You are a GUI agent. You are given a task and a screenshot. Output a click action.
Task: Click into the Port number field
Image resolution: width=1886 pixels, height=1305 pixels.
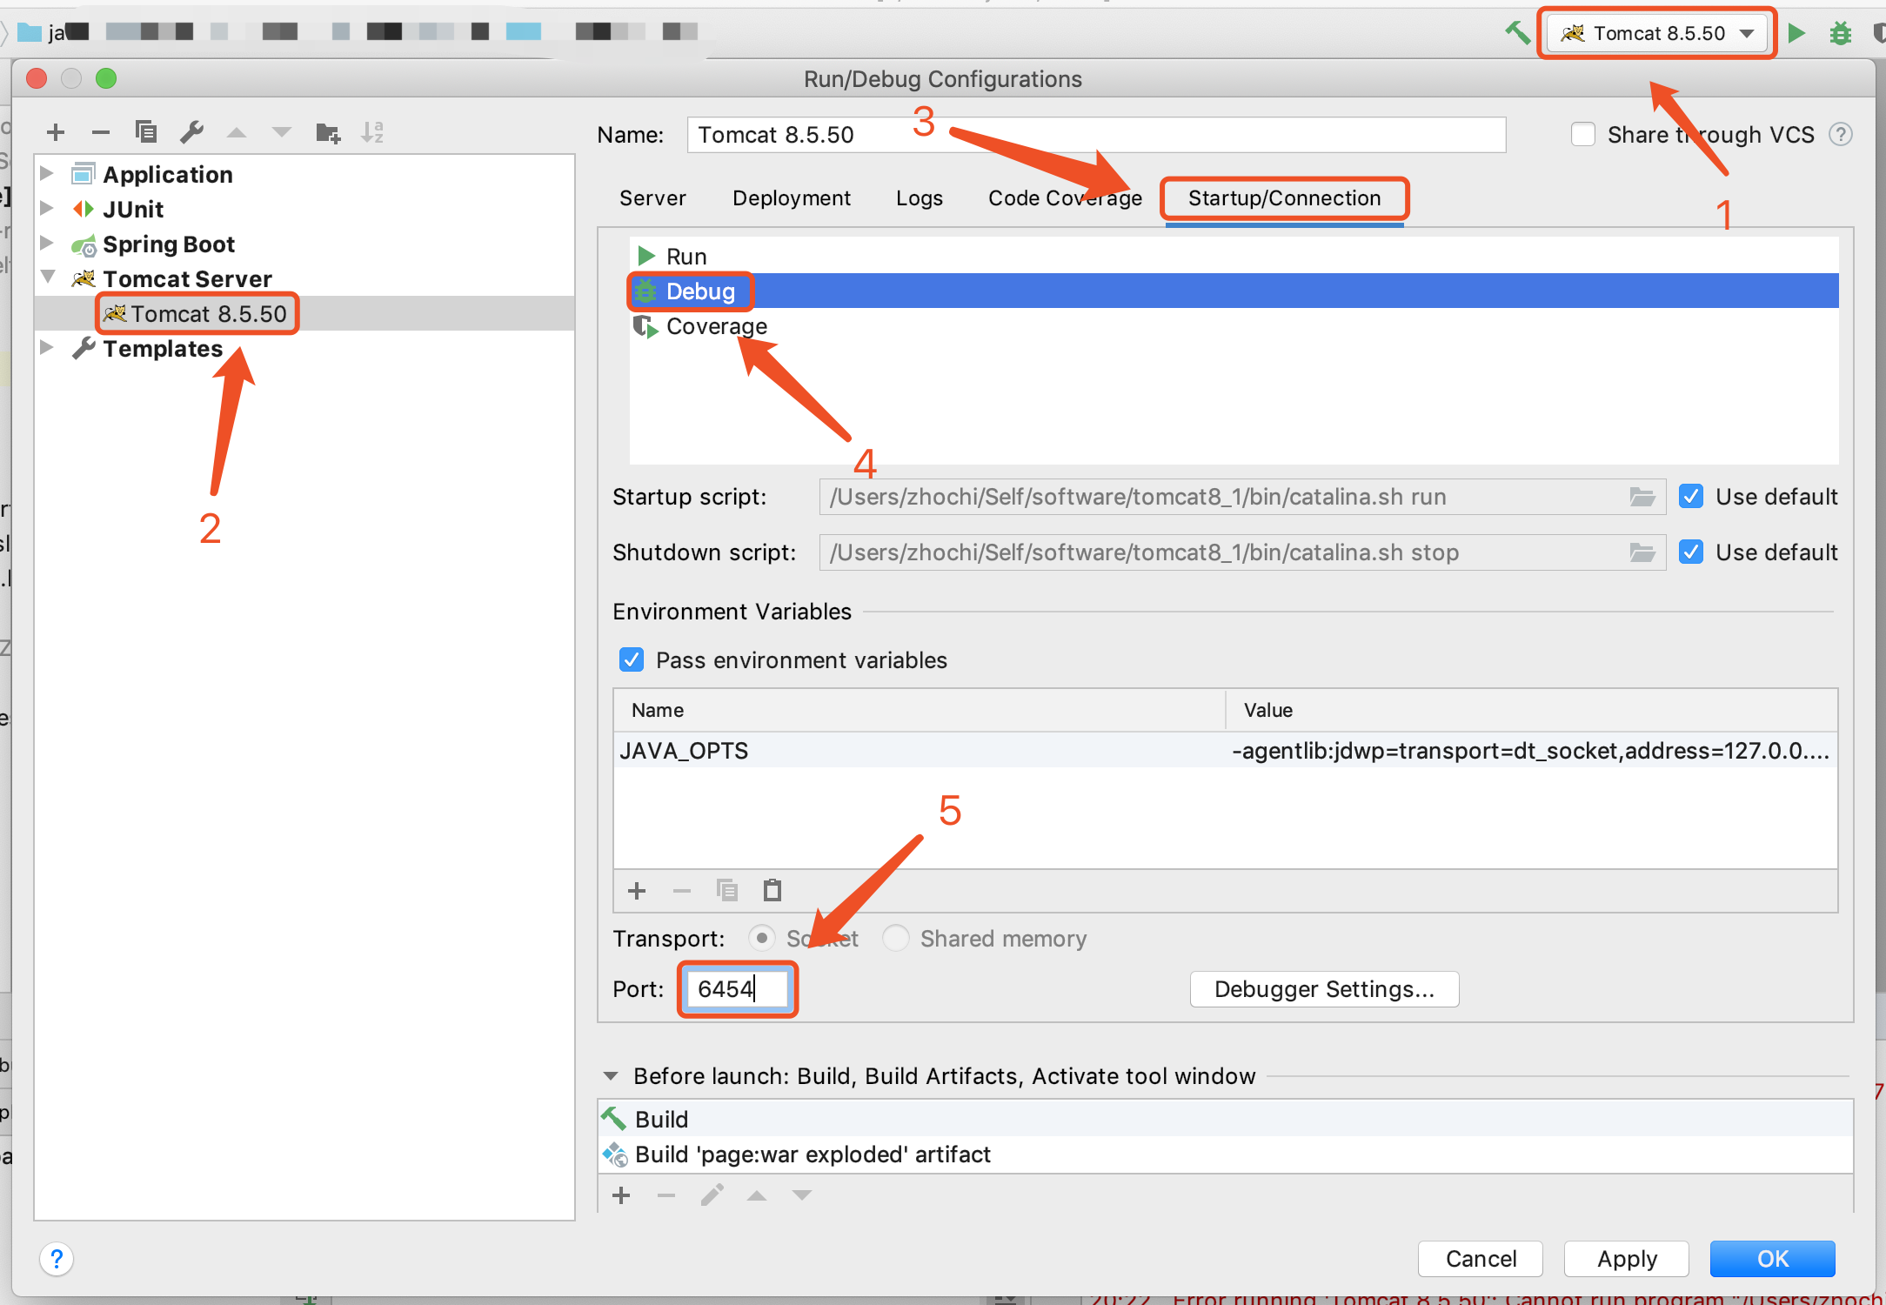(738, 989)
